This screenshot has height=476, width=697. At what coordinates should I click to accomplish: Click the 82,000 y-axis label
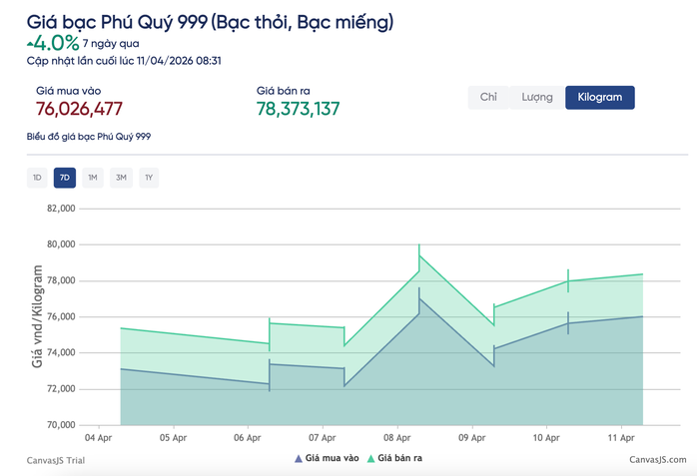tap(59, 209)
